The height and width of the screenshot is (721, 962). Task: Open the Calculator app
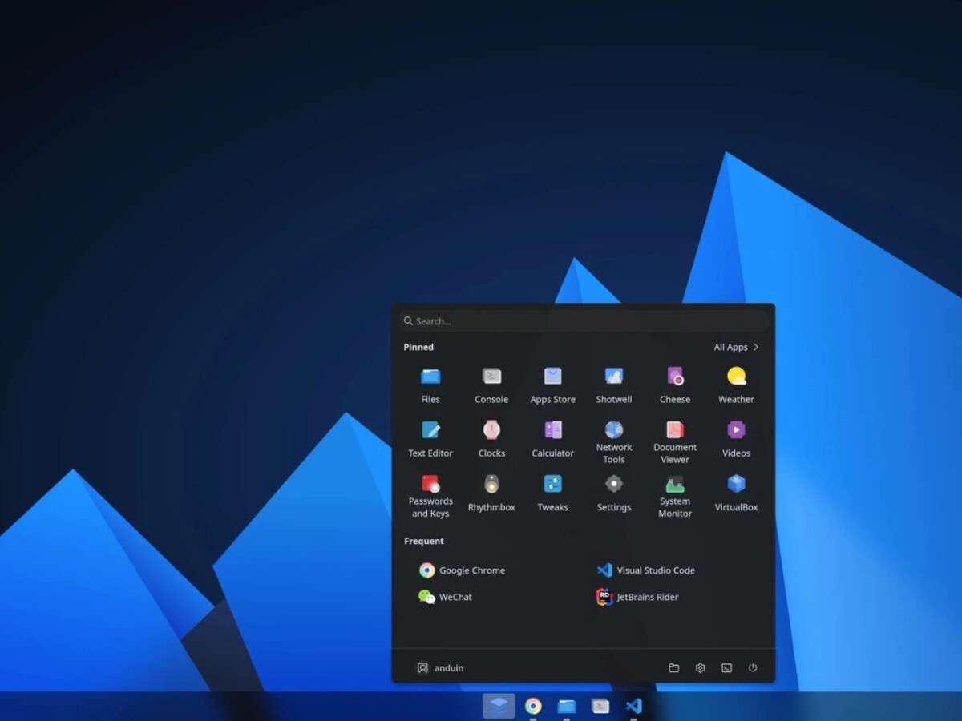pos(552,438)
